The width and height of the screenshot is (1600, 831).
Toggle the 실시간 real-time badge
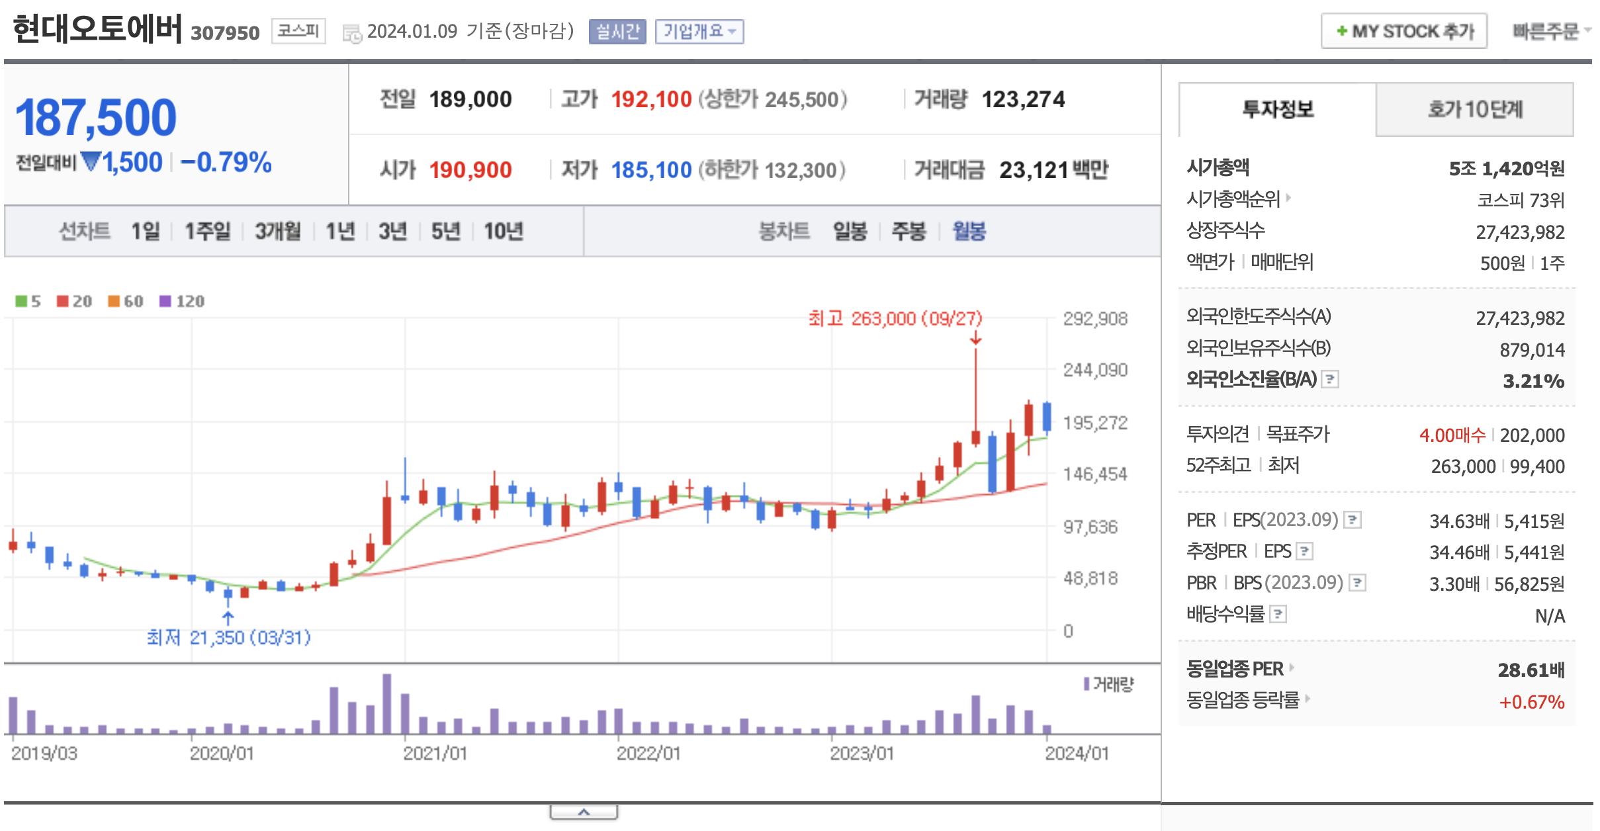tap(617, 31)
